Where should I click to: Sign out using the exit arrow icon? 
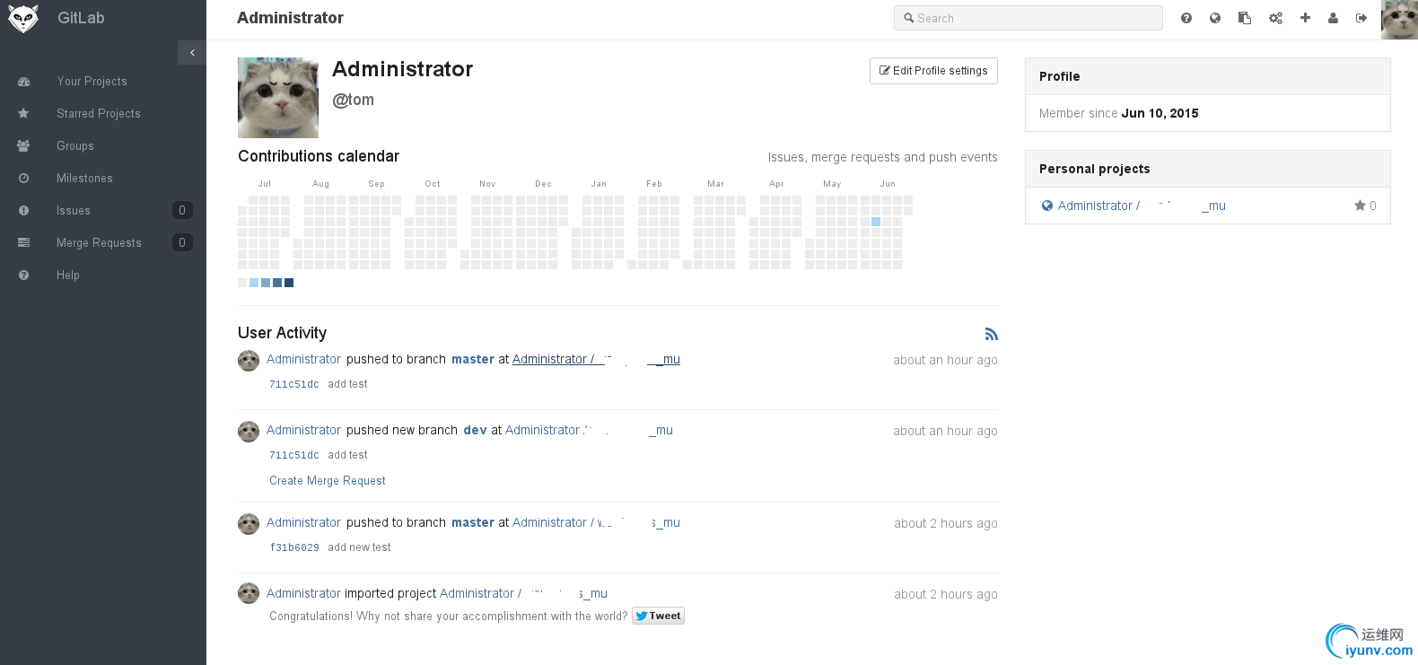(x=1361, y=18)
